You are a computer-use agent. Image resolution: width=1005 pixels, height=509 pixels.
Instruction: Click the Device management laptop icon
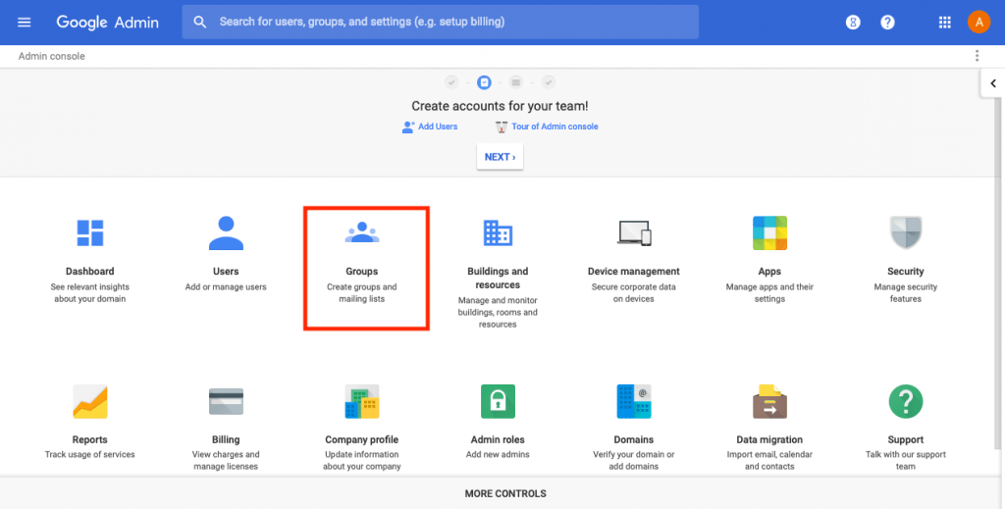[x=634, y=233]
